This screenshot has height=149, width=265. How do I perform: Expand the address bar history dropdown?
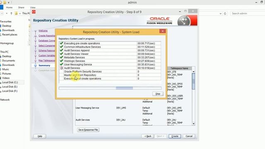pos(220,13)
